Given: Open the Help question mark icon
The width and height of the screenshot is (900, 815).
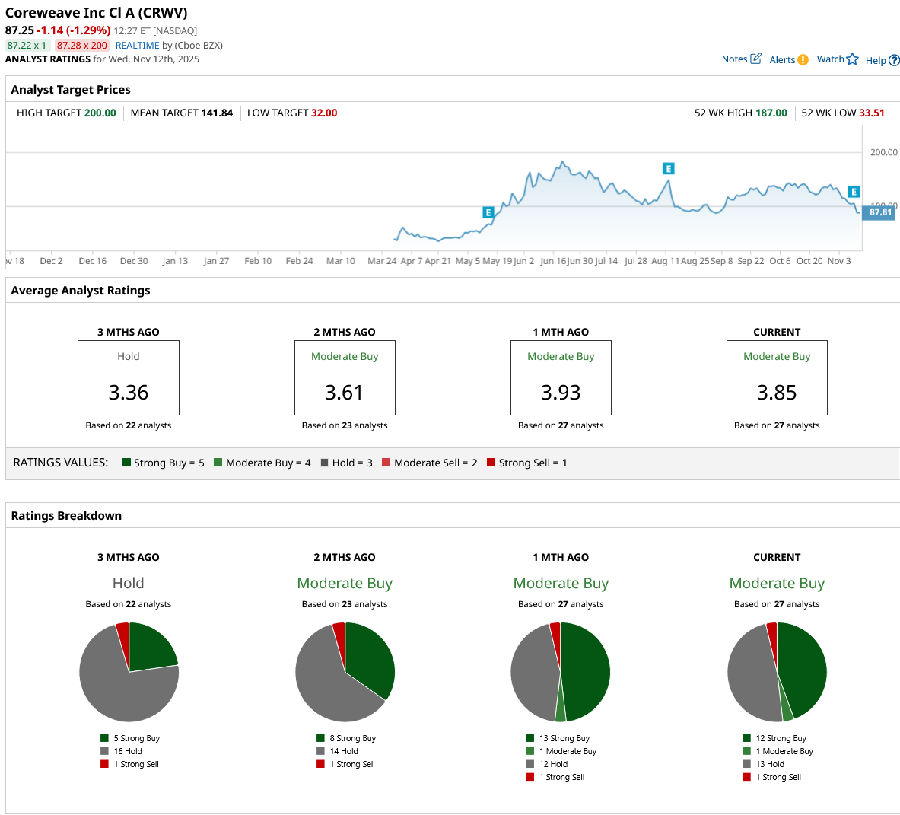Looking at the screenshot, I should point(894,60).
